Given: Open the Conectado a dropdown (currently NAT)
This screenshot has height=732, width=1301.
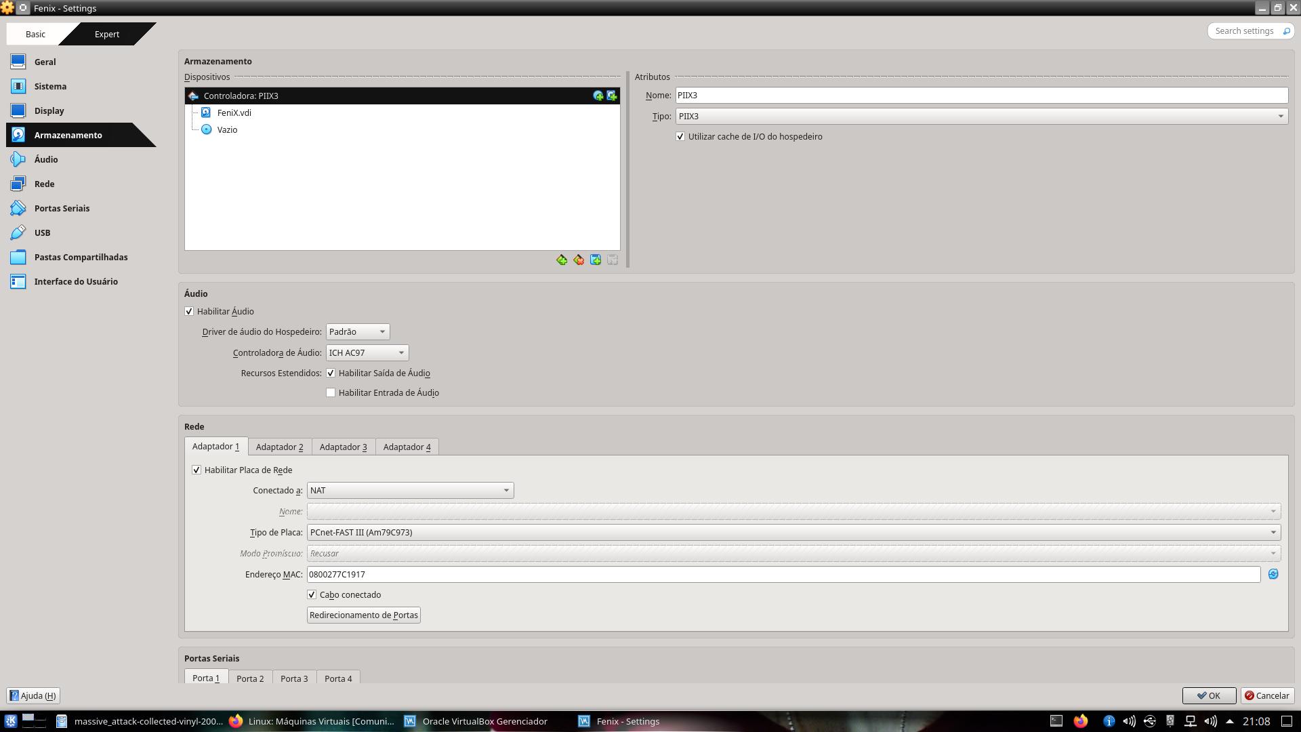Looking at the screenshot, I should pyautogui.click(x=410, y=490).
